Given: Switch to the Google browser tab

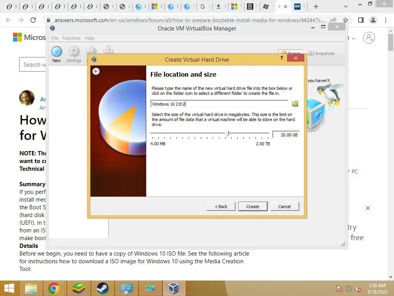Looking at the screenshot, I should [x=203, y=7].
